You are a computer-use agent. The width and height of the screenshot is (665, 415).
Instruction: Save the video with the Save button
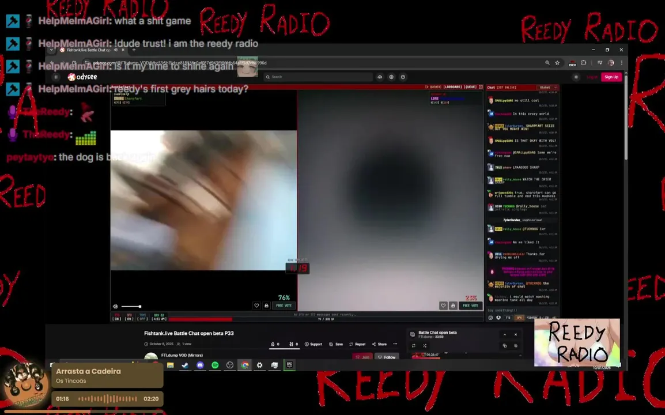click(336, 344)
